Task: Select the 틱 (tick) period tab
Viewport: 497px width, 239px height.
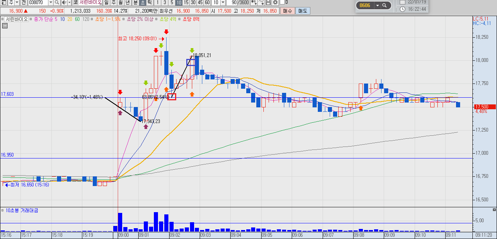Action: coord(149,3)
